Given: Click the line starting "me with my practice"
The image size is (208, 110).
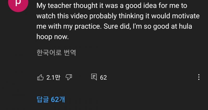Looking at the screenshot, I should (x=114, y=27).
